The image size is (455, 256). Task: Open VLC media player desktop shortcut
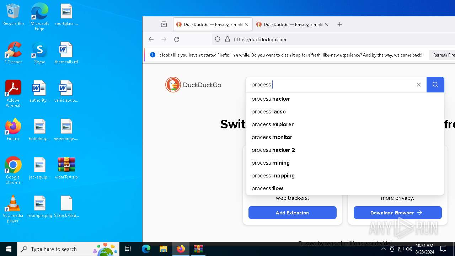[13, 209]
